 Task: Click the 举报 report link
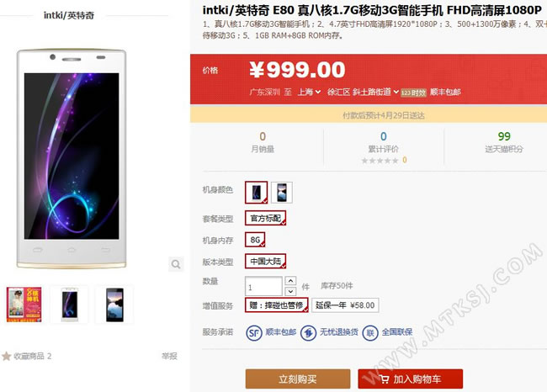click(169, 356)
